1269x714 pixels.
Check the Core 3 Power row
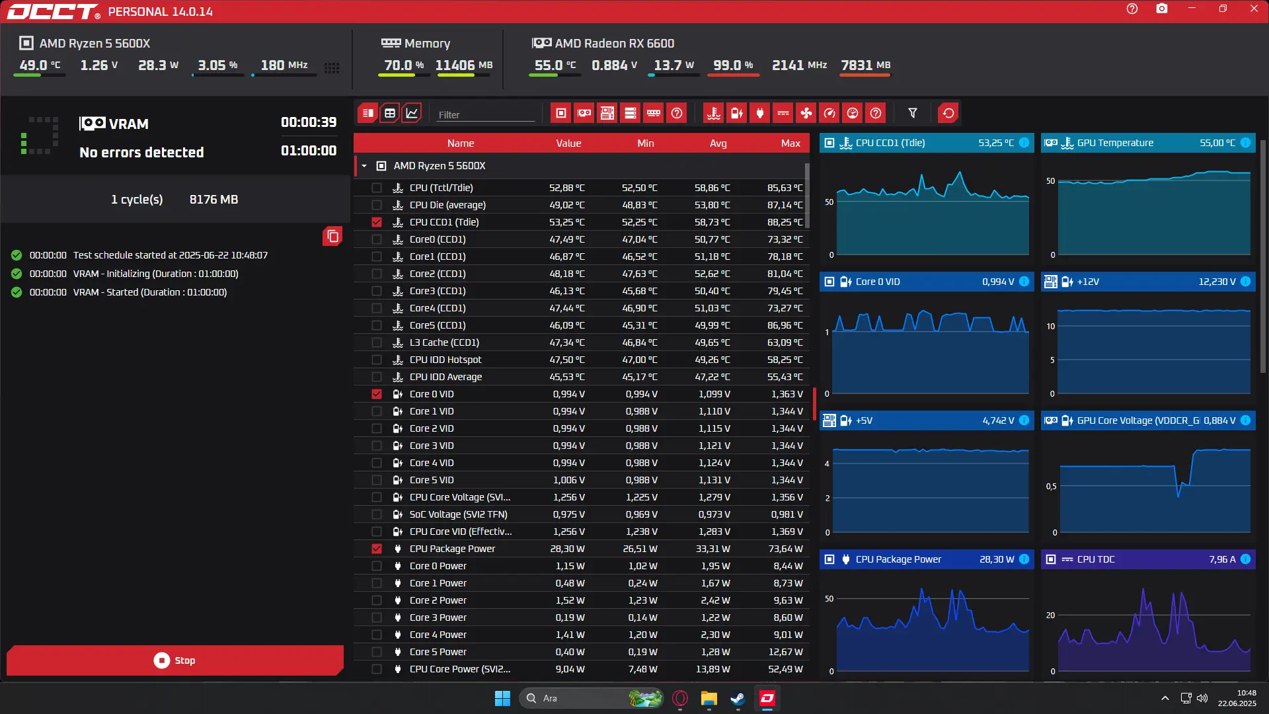click(377, 617)
